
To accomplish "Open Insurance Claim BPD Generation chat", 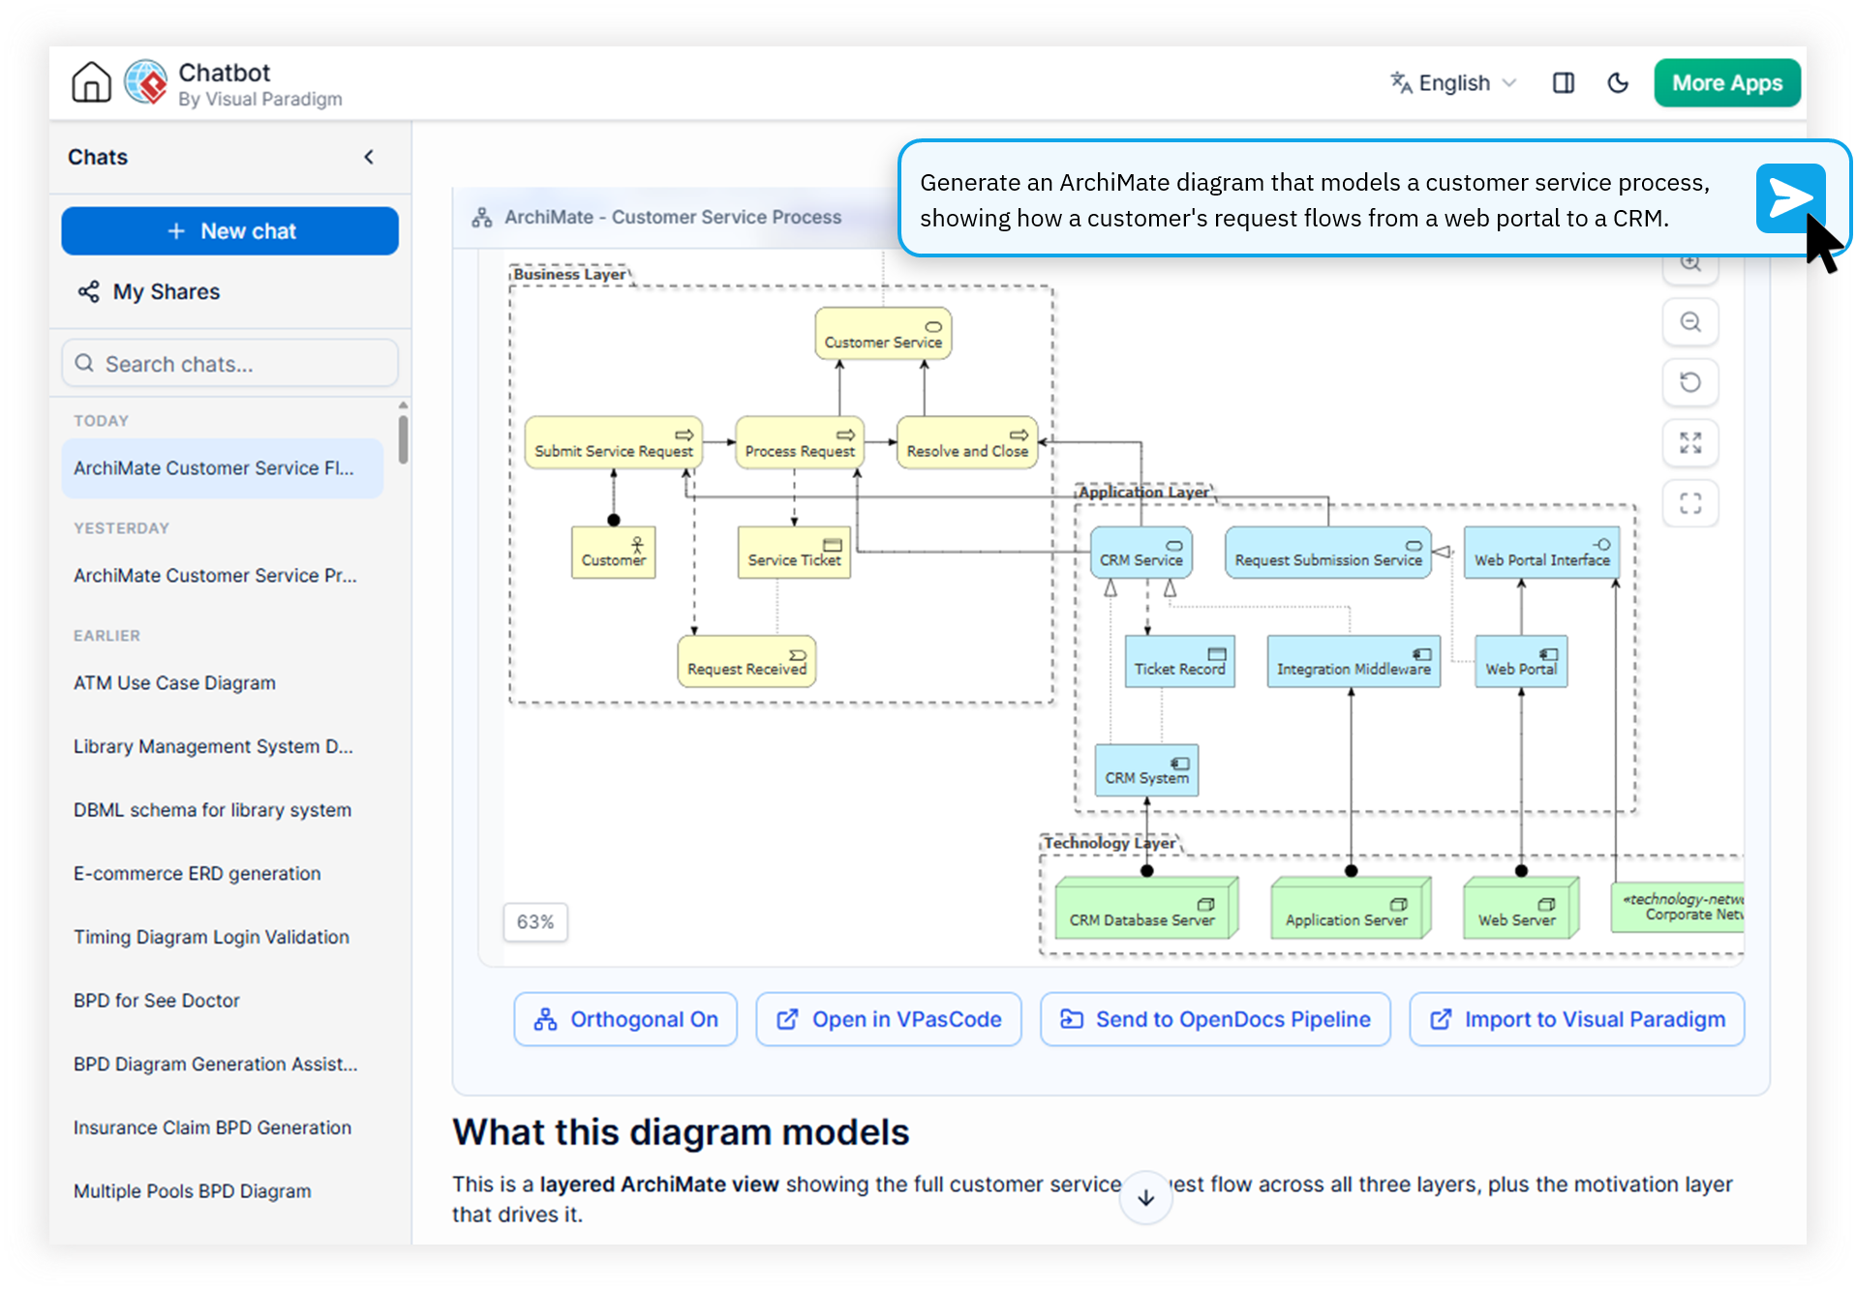I will pos(212,1127).
